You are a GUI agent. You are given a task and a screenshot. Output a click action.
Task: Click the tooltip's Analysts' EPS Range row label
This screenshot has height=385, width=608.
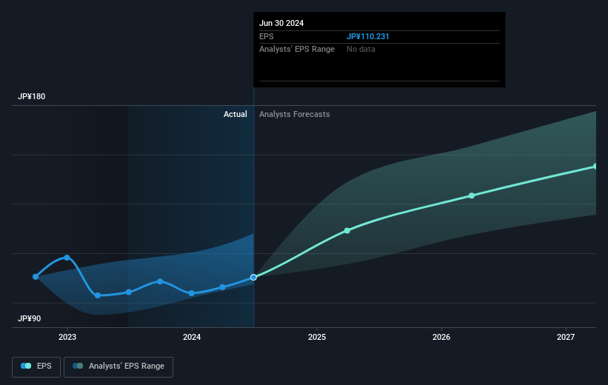(x=297, y=50)
